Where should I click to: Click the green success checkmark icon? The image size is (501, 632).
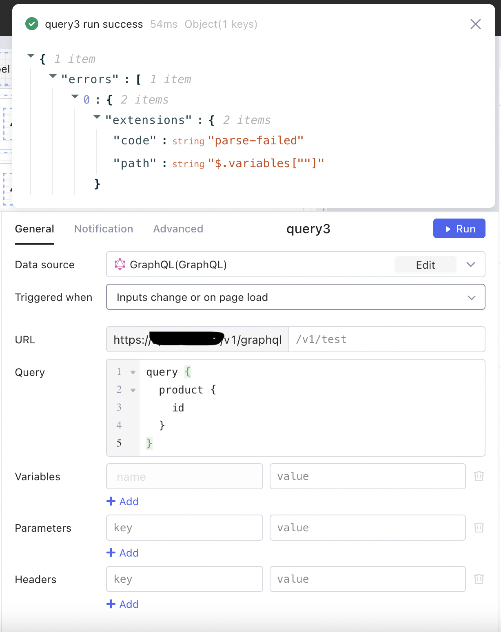[x=31, y=24]
